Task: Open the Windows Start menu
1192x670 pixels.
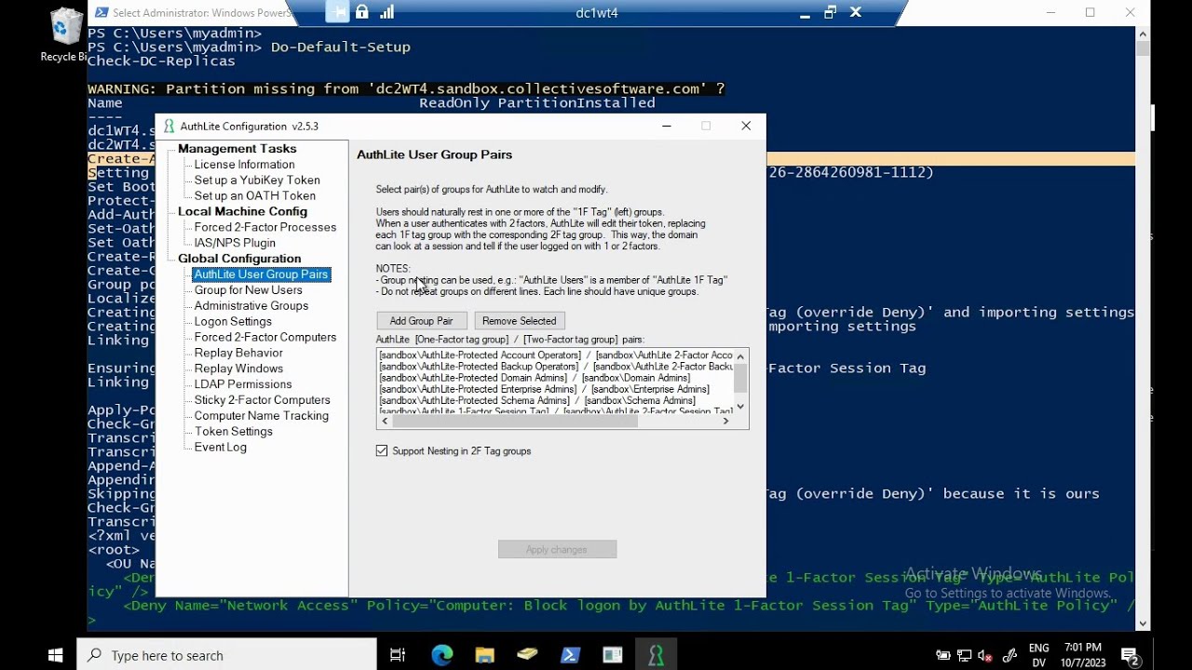Action: (55, 655)
